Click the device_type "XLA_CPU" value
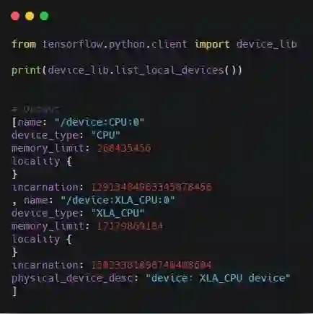Viewport: 313px width, 314px height. click(118, 213)
